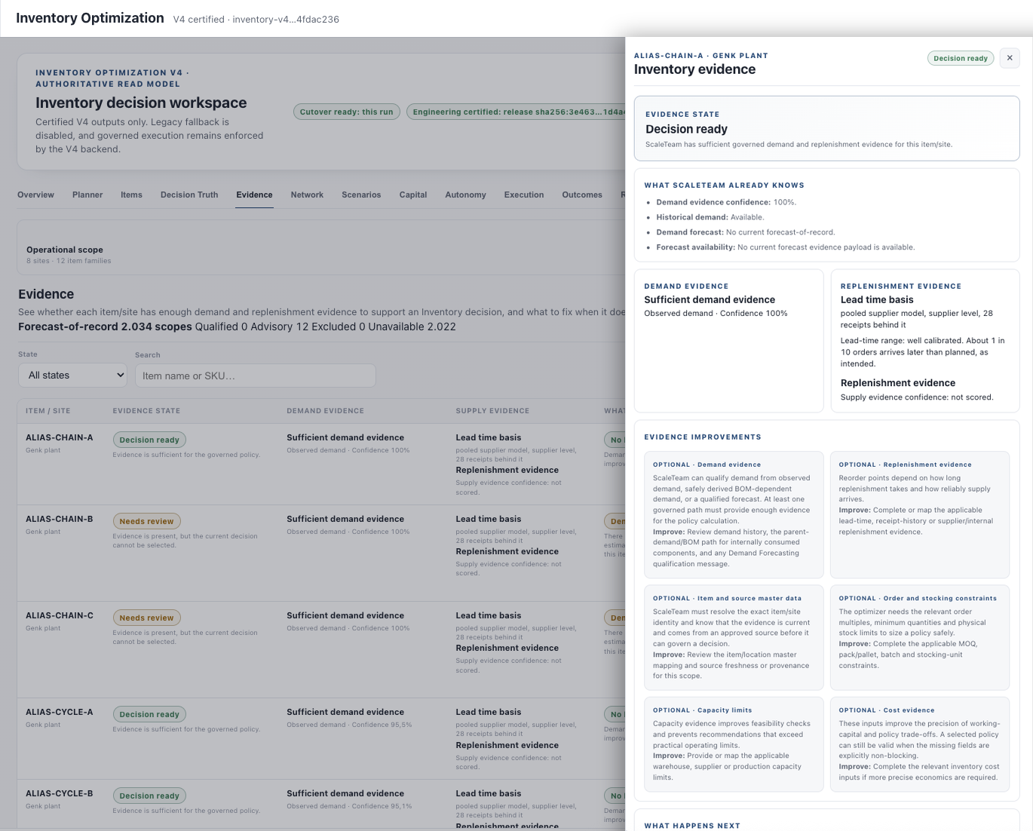Open the Optional Replenishment evidence improvement card
The height and width of the screenshot is (831, 1033).
920,515
